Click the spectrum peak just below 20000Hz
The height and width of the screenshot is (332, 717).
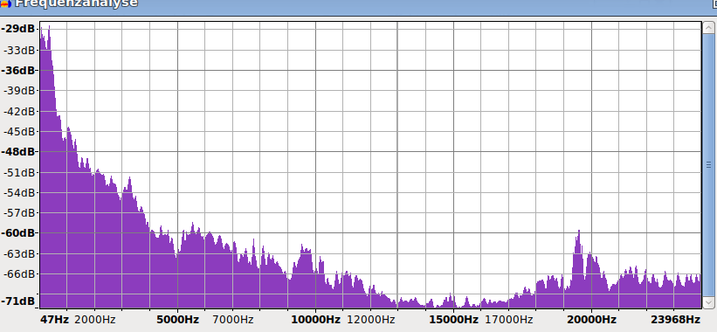(x=578, y=234)
